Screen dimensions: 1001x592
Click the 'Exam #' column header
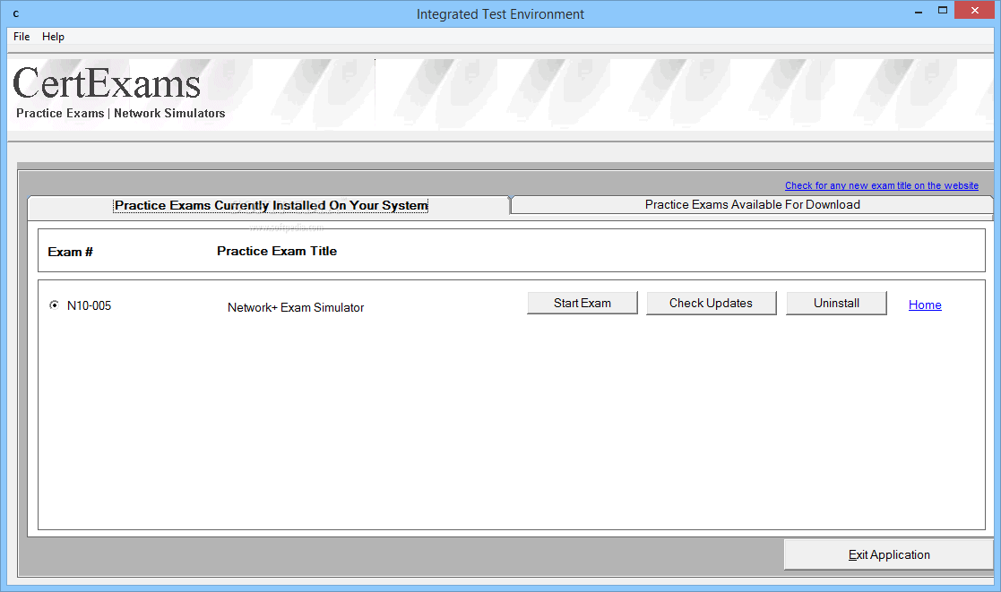click(x=70, y=252)
